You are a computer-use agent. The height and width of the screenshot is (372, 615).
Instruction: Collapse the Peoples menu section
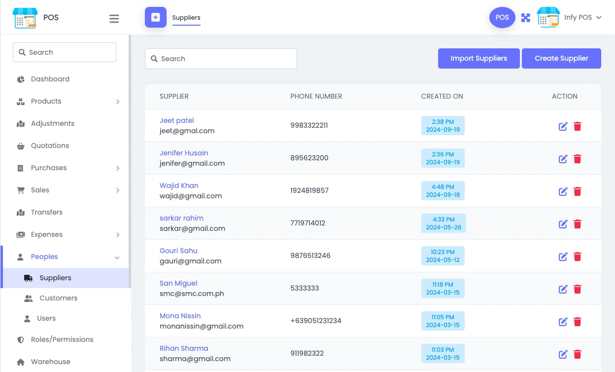[x=117, y=257]
